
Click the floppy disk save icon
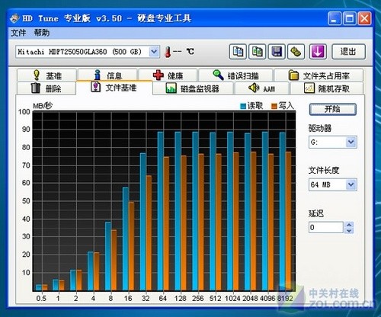[277, 52]
